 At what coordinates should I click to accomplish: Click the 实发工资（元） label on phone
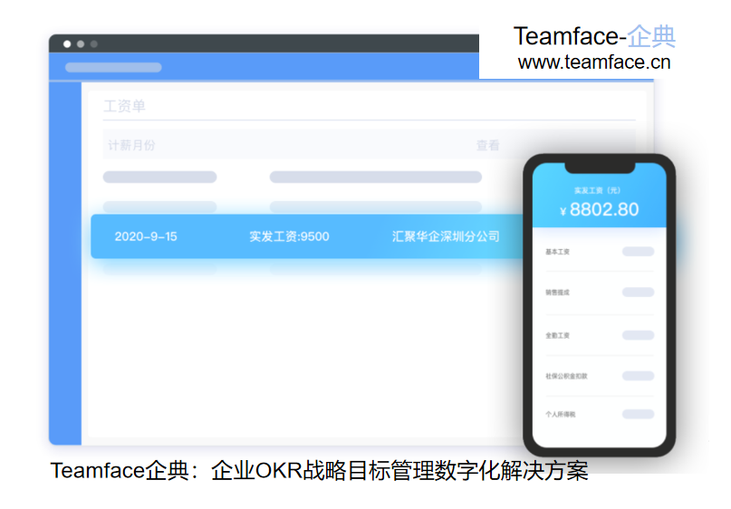(599, 190)
